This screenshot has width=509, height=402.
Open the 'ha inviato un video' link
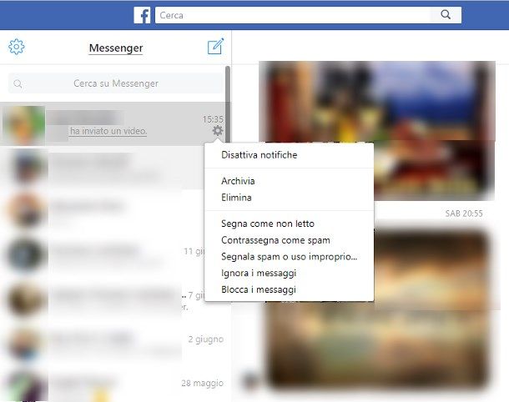(x=108, y=131)
